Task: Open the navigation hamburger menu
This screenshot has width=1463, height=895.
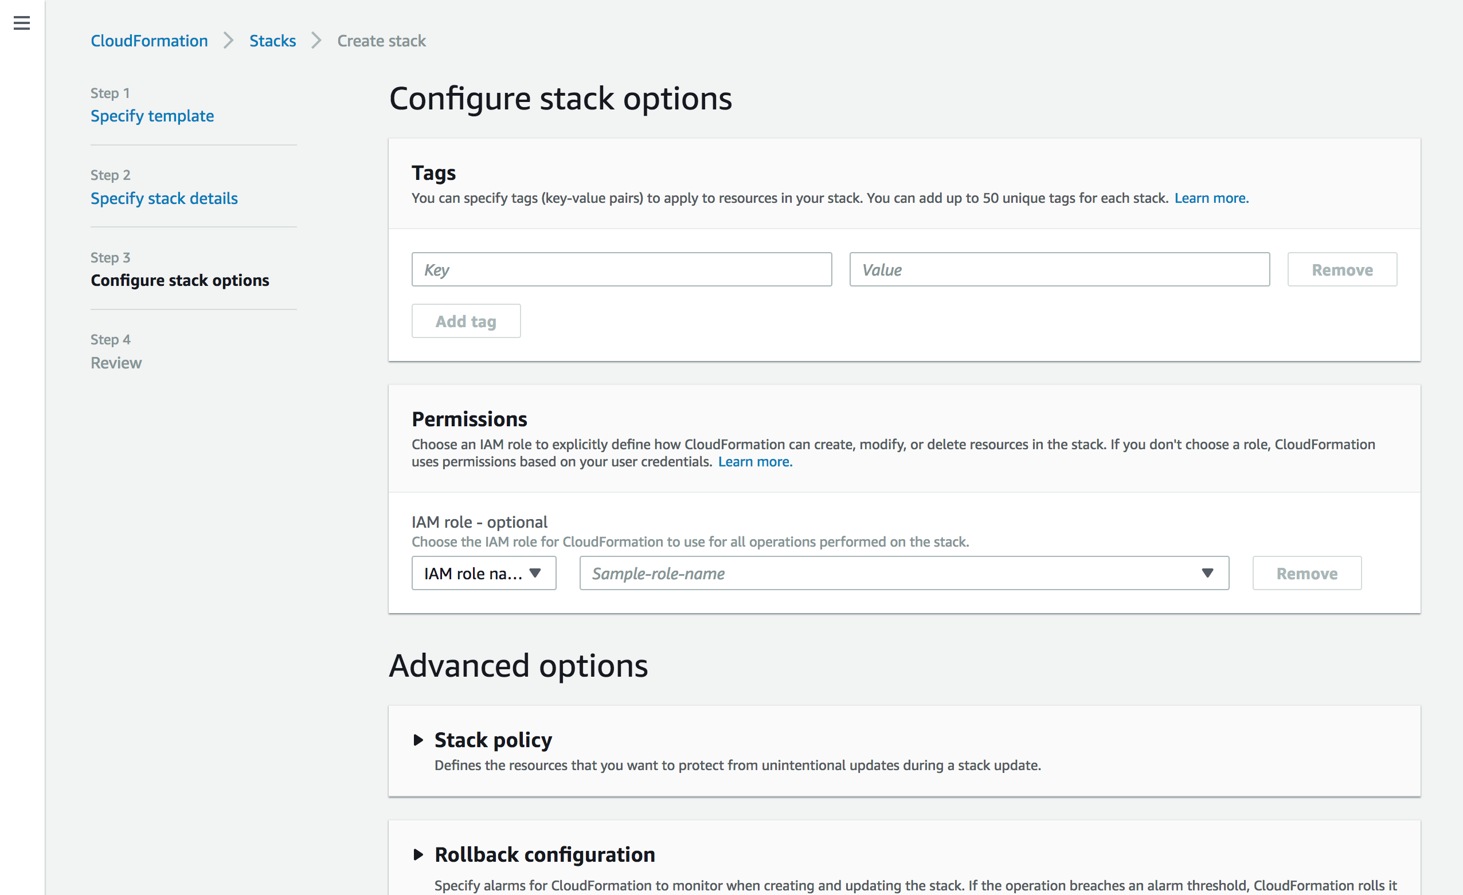Action: pos(22,23)
